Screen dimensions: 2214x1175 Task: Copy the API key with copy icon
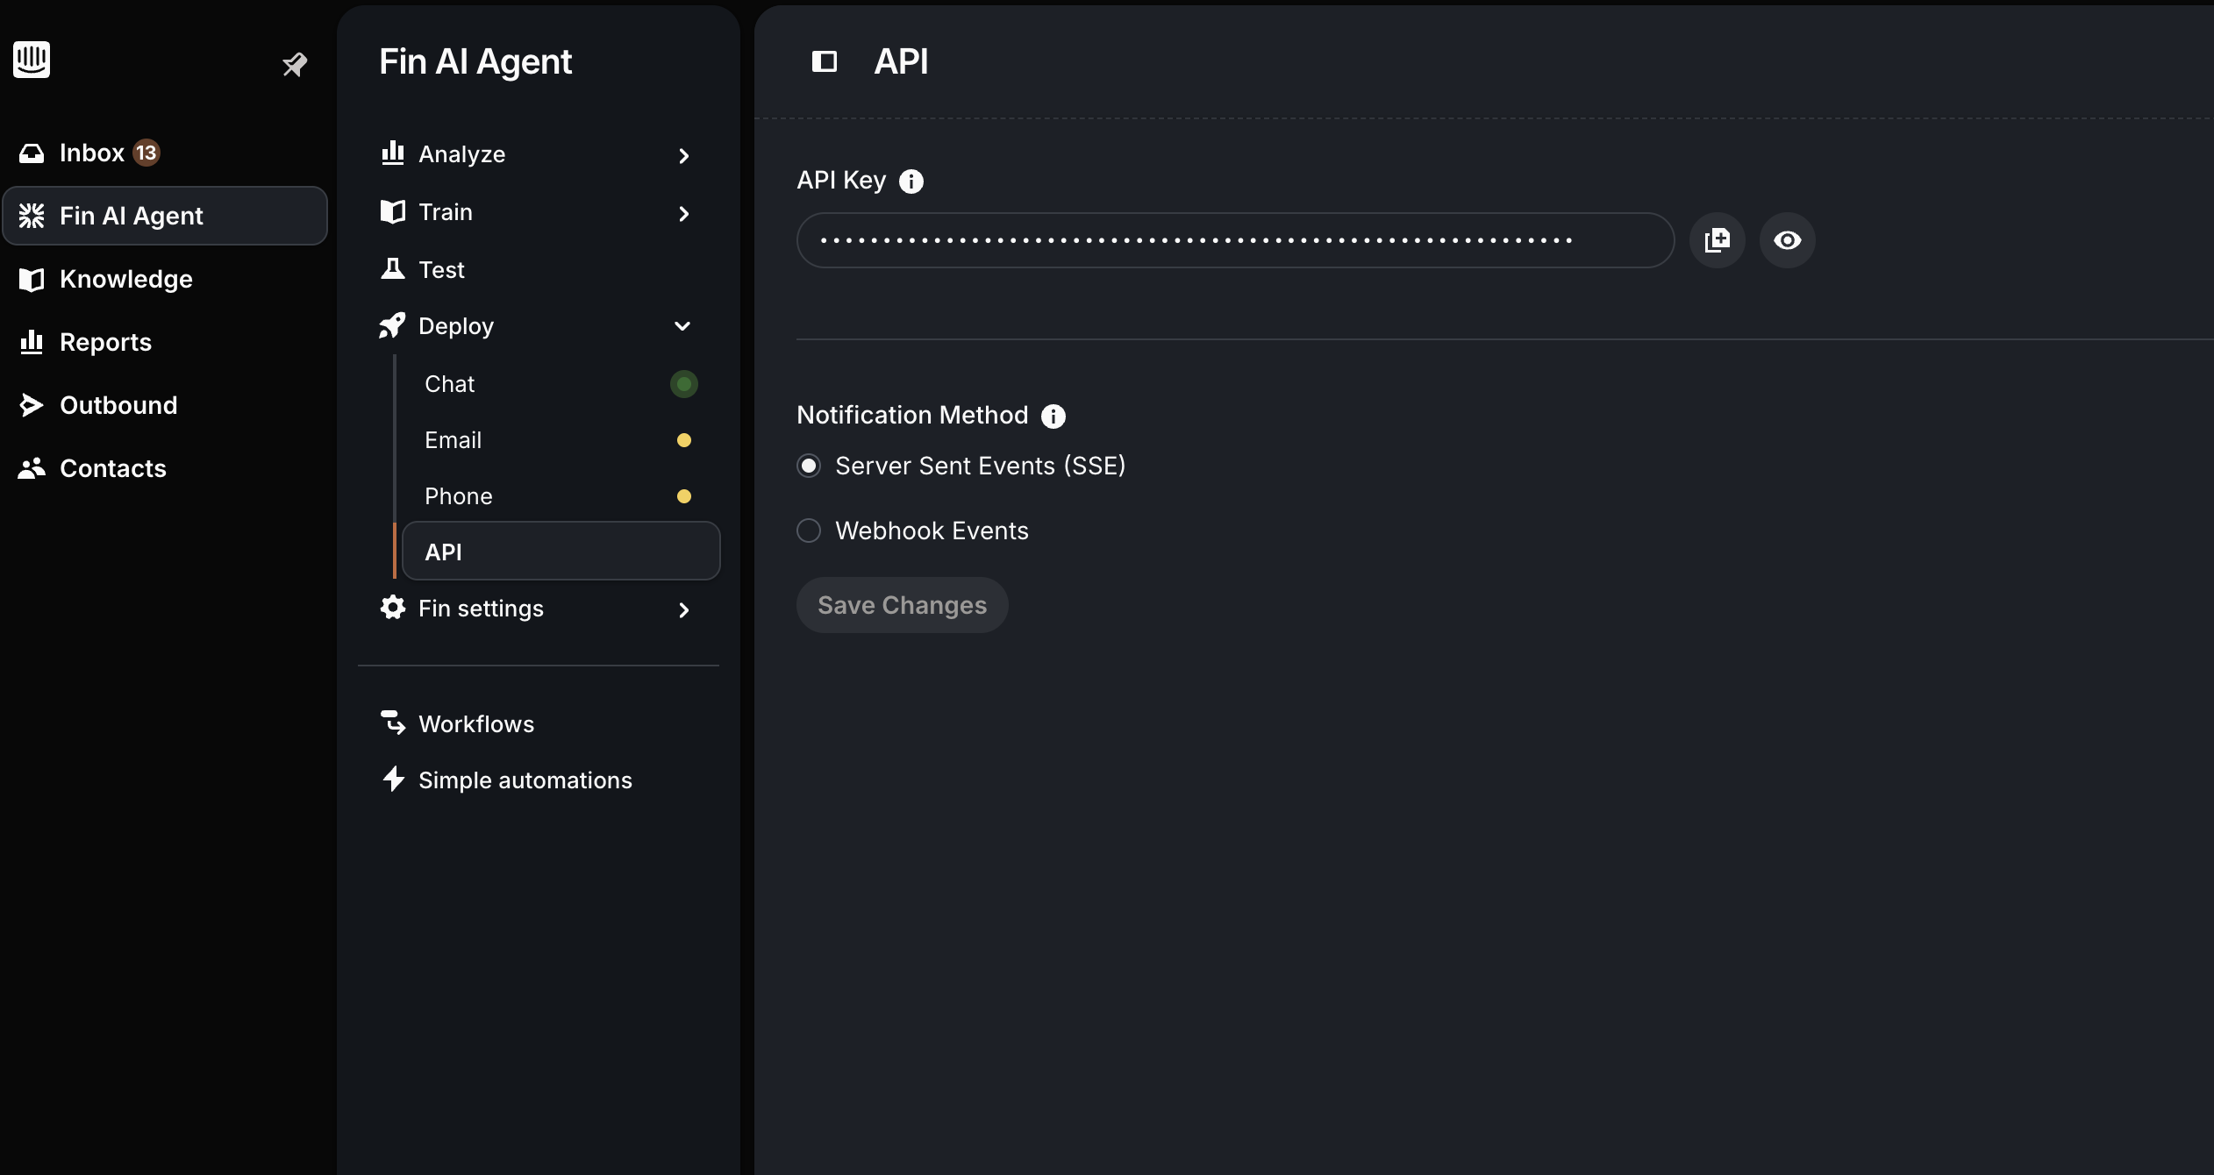click(1717, 240)
